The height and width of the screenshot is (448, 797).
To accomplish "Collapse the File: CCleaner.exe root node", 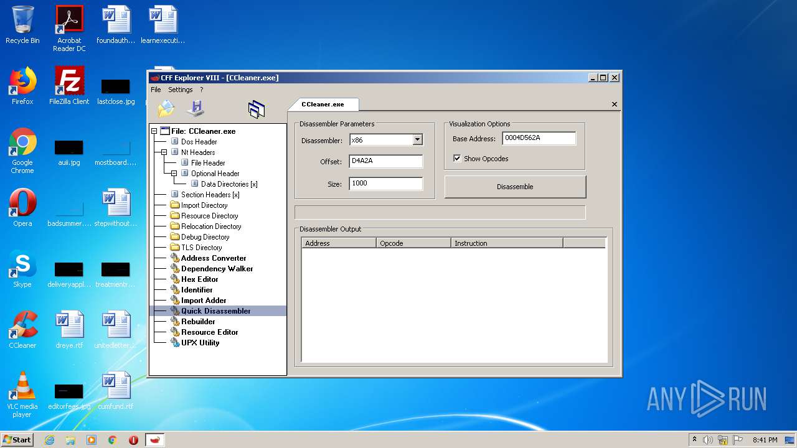I will click(154, 131).
